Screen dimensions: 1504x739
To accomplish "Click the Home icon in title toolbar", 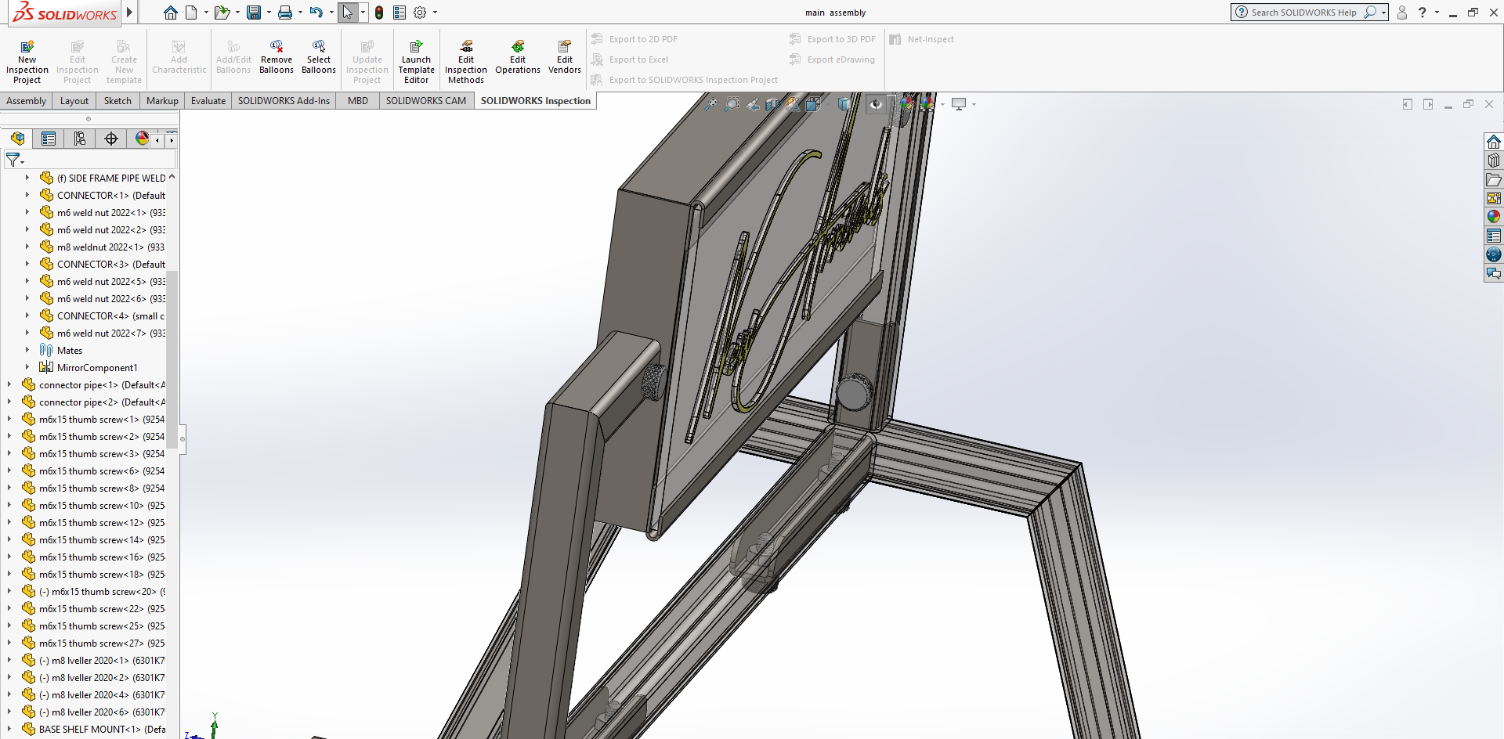I will [x=170, y=13].
